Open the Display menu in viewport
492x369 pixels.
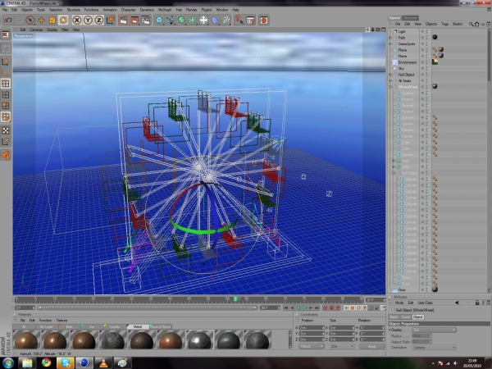(x=52, y=30)
